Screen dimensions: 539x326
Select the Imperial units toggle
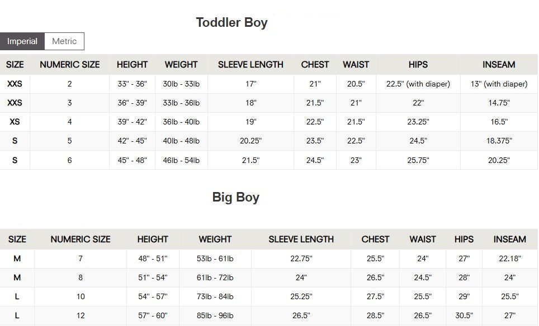22,41
